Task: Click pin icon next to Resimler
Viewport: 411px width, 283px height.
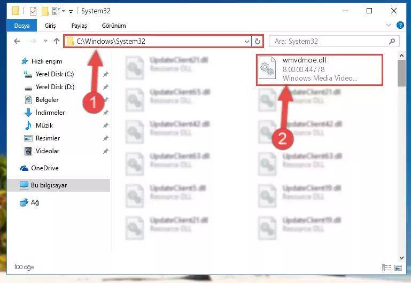Action: click(106, 138)
